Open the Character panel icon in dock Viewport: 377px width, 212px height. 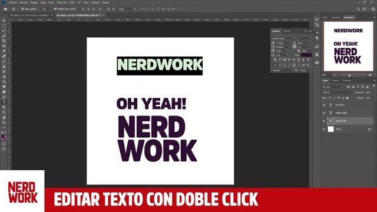click(x=317, y=33)
